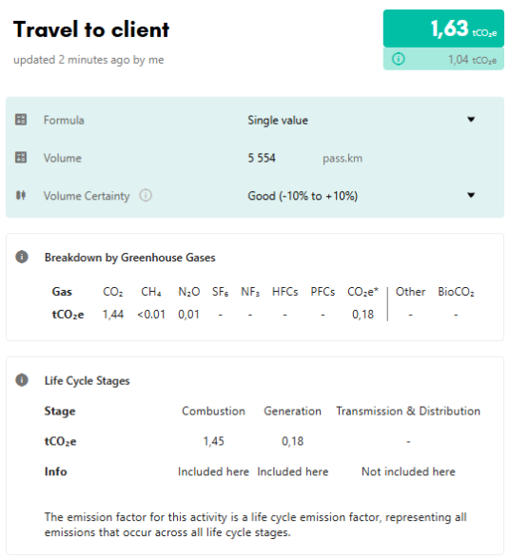Click the Transmission & Distribution stage header

point(408,411)
